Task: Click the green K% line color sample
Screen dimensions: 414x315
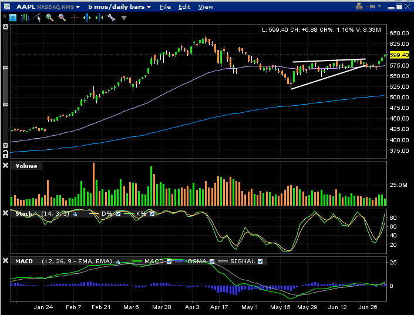Action: pos(129,213)
